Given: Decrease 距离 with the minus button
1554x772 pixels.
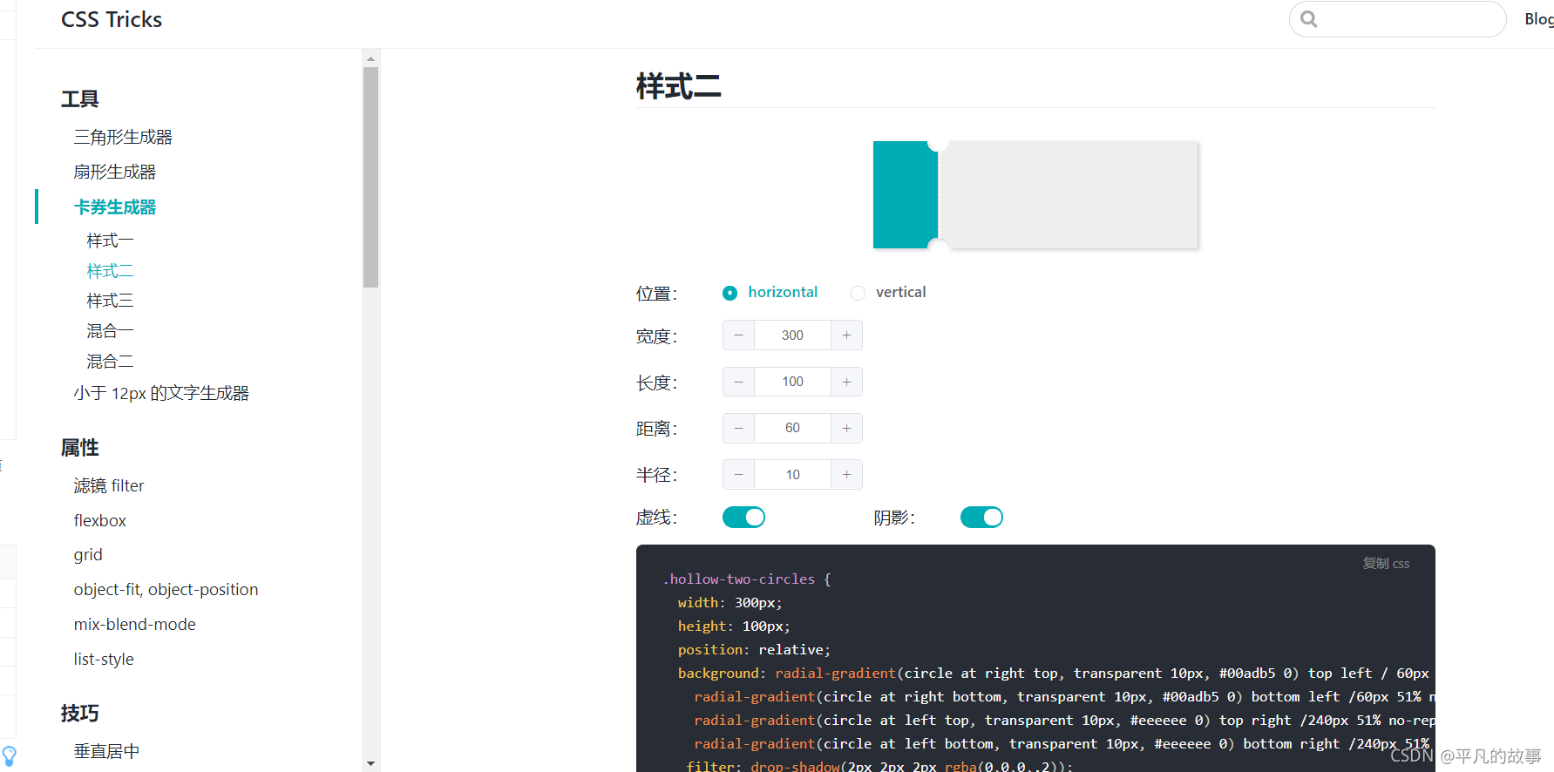Looking at the screenshot, I should point(738,428).
